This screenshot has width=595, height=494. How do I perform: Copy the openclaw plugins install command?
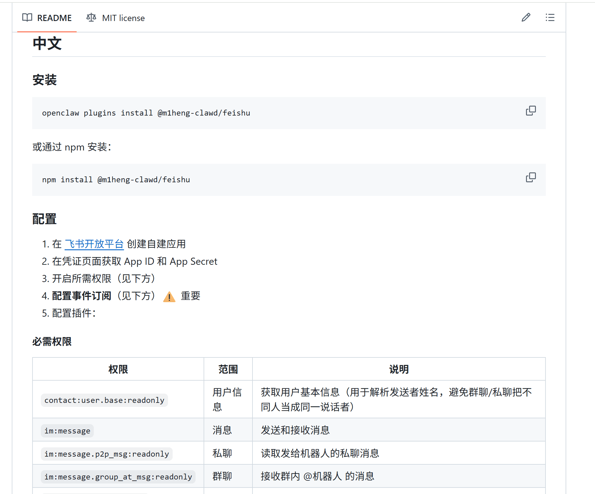coord(531,111)
